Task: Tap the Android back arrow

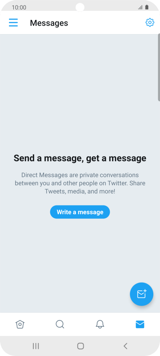Action: [125, 346]
